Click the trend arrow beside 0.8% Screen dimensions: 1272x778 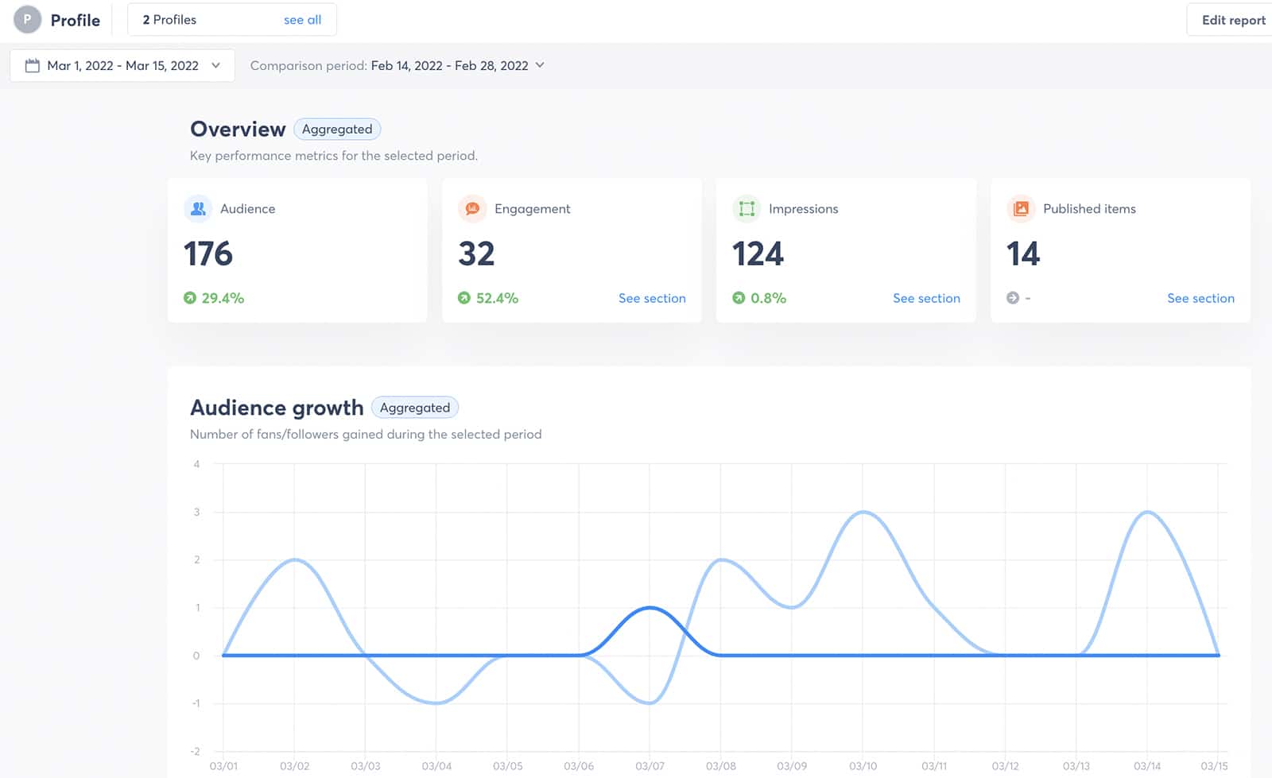tap(739, 298)
